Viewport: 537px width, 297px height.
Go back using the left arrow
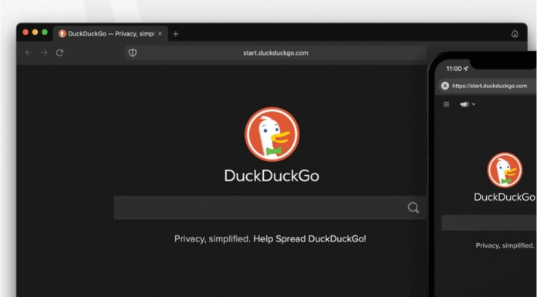29,52
